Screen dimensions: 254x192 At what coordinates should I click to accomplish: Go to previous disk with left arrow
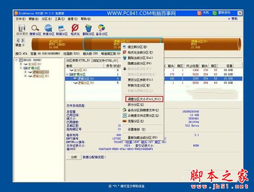point(18,40)
